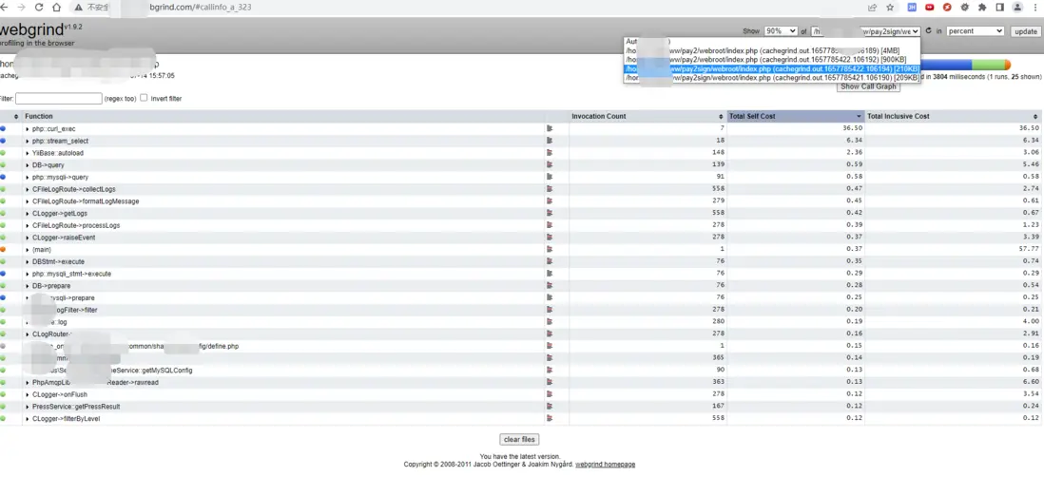
Task: Click self cost value 36.50 for curl_exec
Action: tap(852, 128)
